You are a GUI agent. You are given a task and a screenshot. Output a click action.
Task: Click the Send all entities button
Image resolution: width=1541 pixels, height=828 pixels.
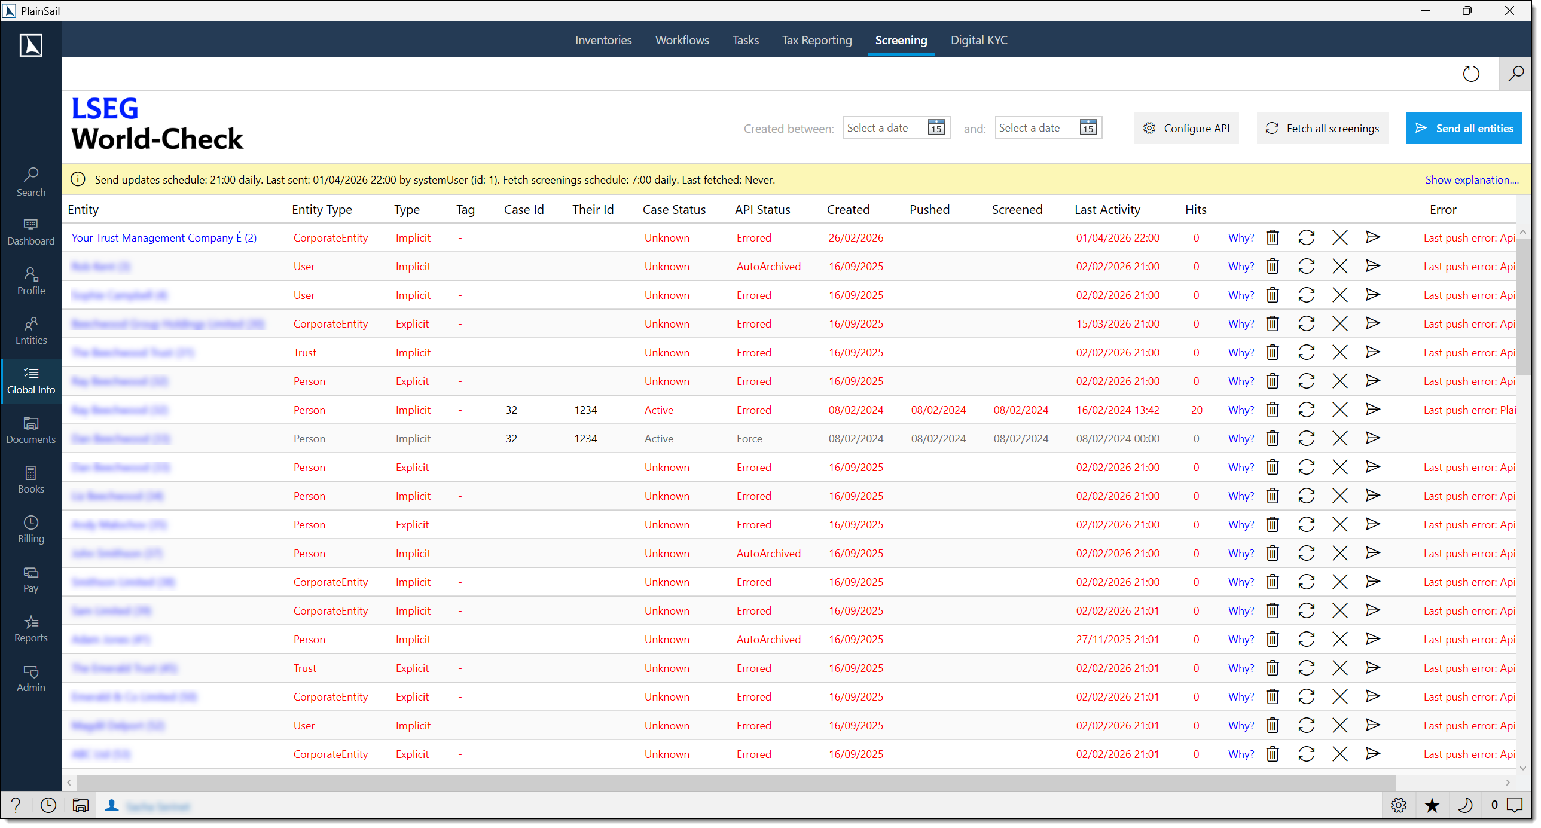pos(1463,128)
